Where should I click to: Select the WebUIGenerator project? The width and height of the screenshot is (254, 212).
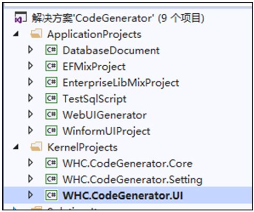[104, 115]
